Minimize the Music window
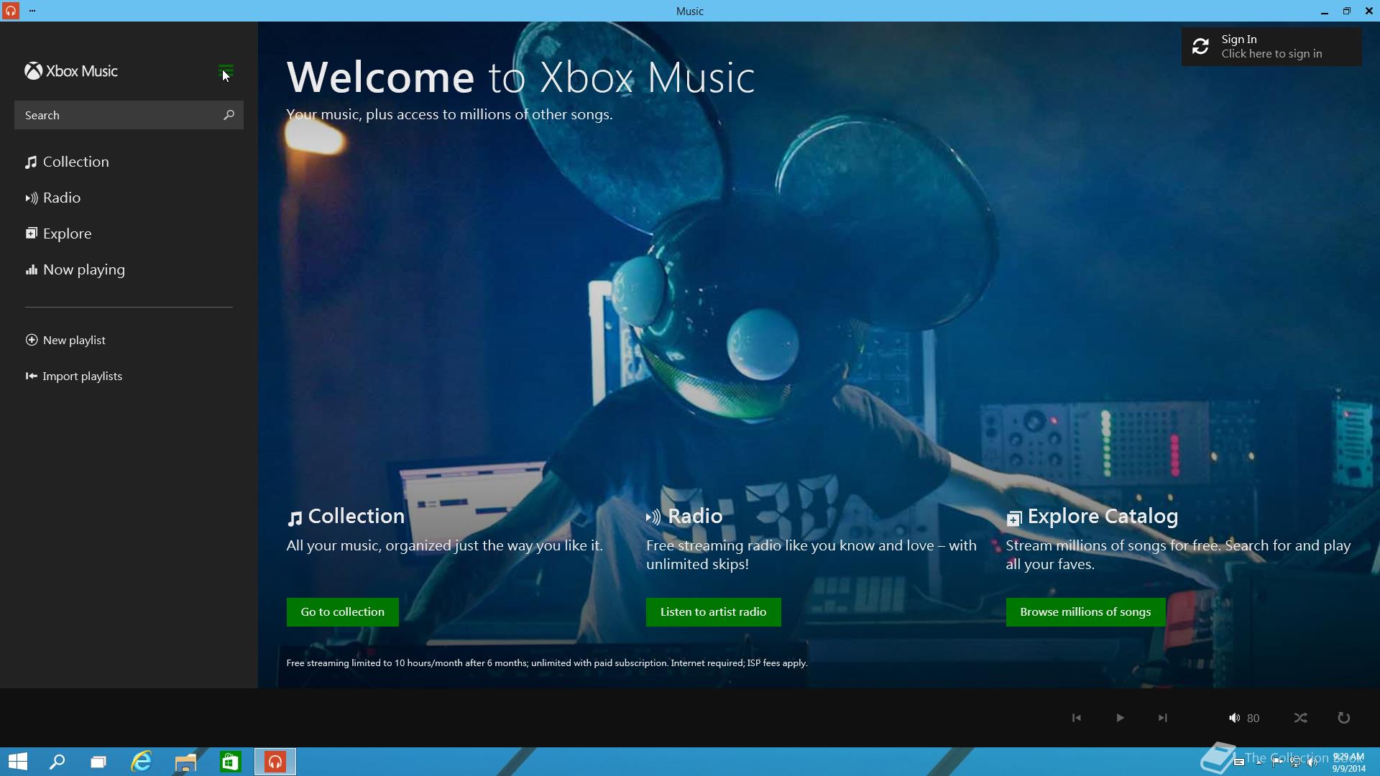The width and height of the screenshot is (1380, 776). (x=1324, y=11)
